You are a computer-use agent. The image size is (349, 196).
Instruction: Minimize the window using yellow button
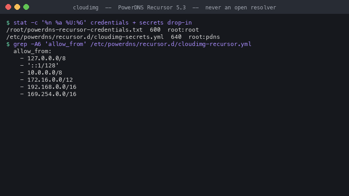coord(17,7)
